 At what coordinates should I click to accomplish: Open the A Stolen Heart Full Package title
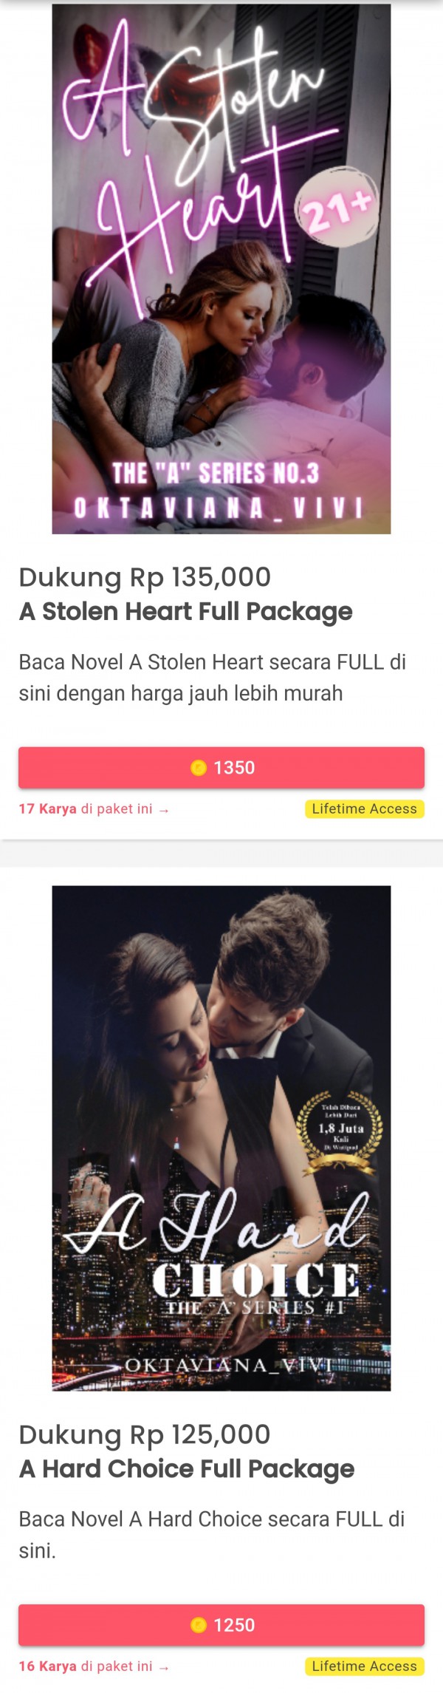click(185, 612)
